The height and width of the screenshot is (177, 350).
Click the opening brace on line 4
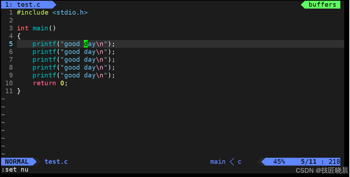coord(19,36)
